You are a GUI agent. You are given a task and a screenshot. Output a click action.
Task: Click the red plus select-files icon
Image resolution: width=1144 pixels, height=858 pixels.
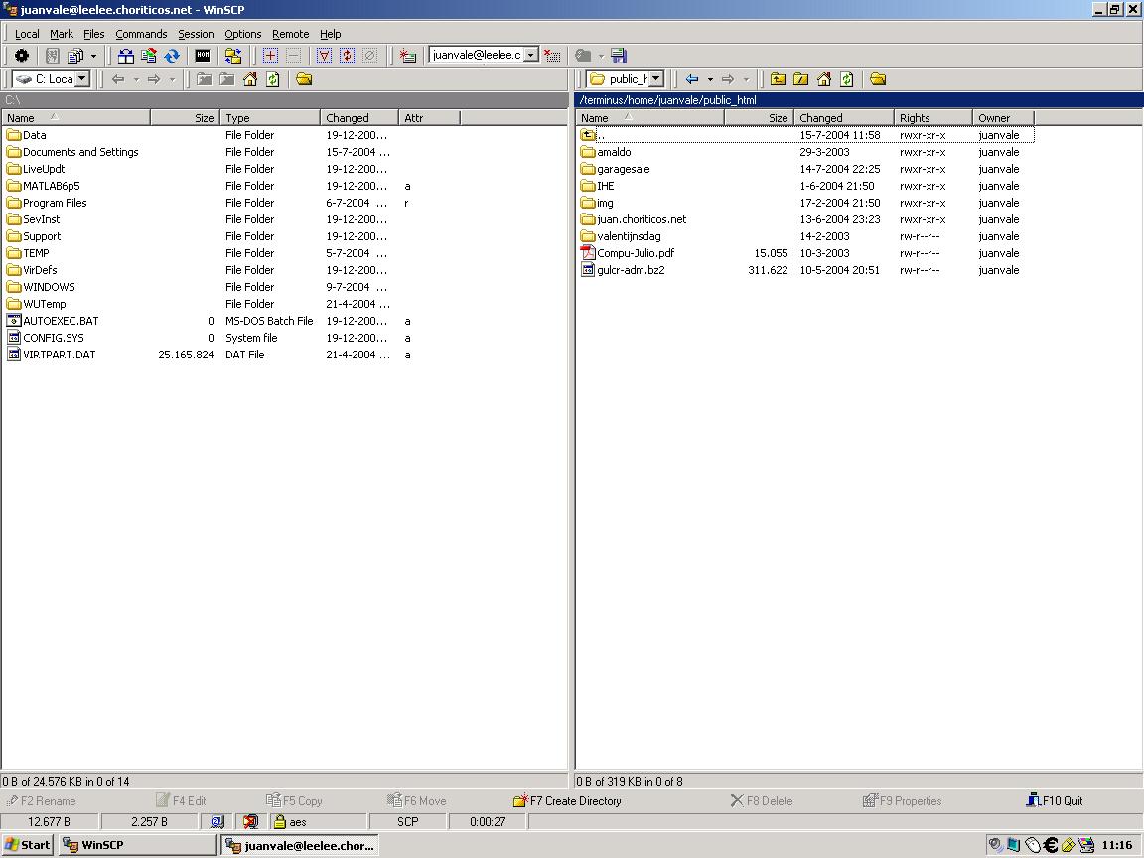tap(271, 56)
